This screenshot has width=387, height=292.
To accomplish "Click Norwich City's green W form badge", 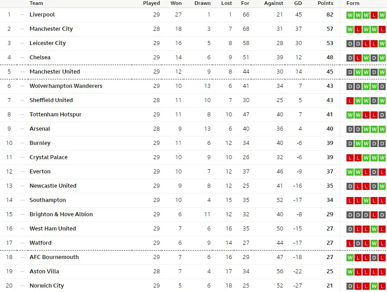I will [374, 286].
